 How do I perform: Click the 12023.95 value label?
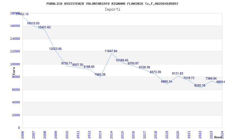pos(55,49)
